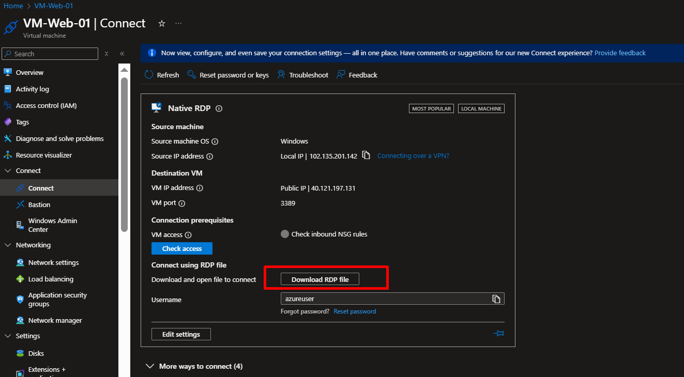Follow the Connecting over a VPN link
This screenshot has height=377, width=684.
(413, 156)
